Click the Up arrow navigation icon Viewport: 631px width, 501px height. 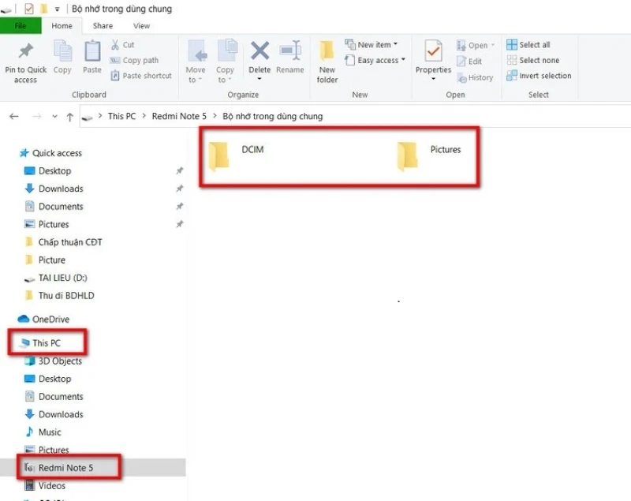tap(70, 117)
